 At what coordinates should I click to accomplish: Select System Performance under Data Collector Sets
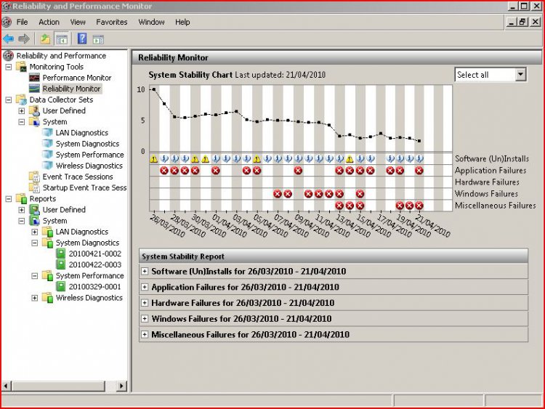point(89,155)
